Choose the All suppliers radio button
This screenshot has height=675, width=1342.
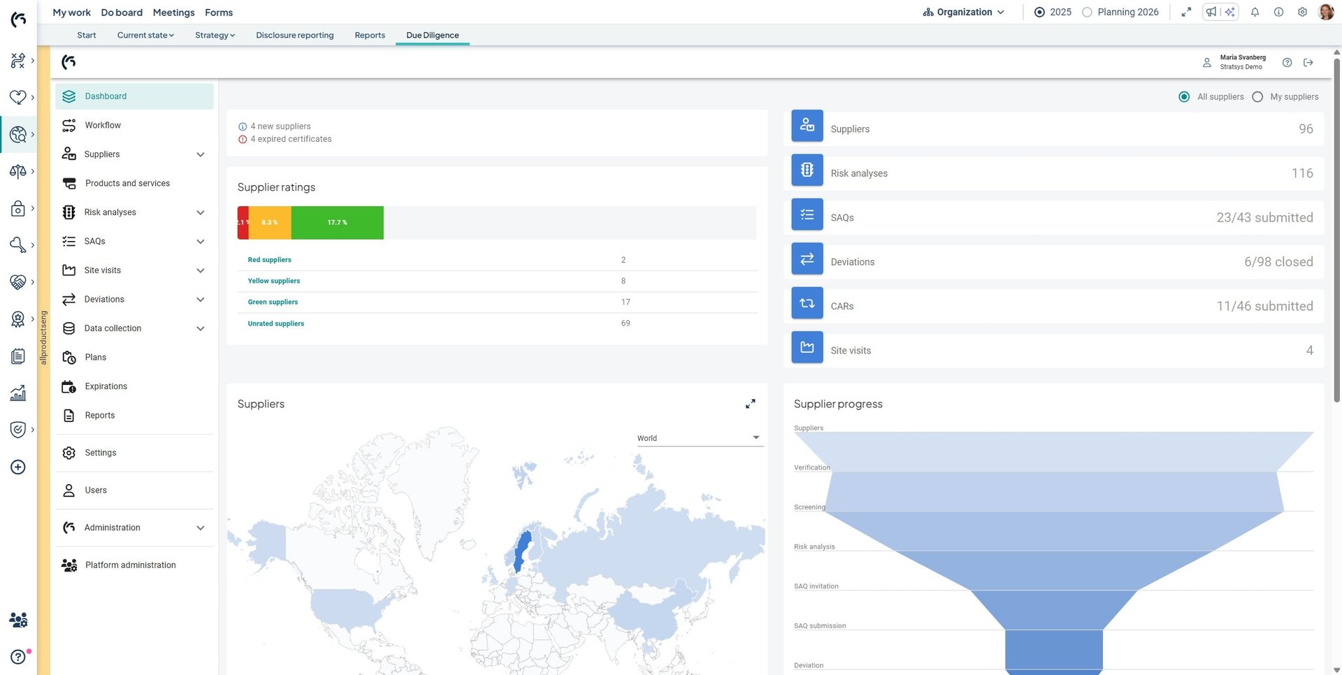tap(1184, 97)
